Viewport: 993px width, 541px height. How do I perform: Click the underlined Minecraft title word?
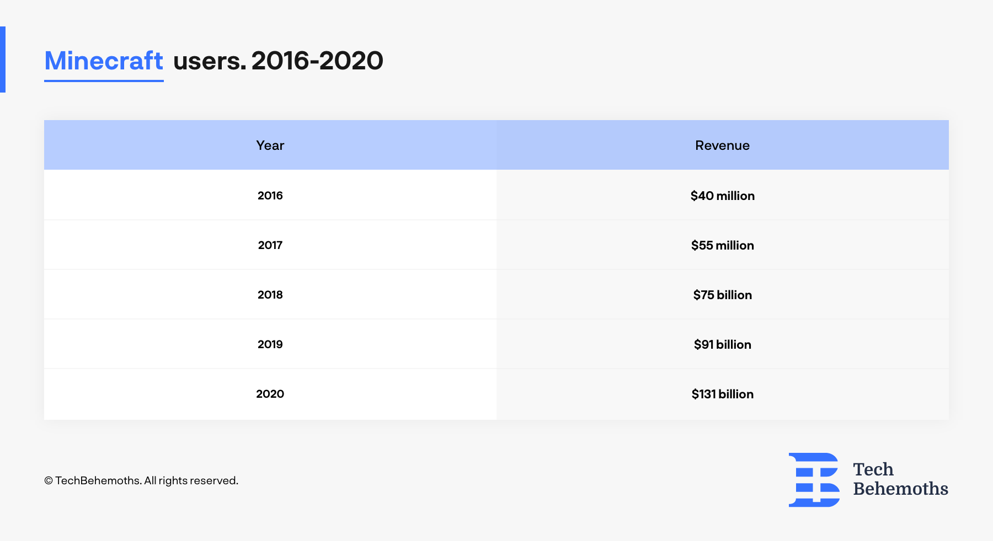point(104,61)
